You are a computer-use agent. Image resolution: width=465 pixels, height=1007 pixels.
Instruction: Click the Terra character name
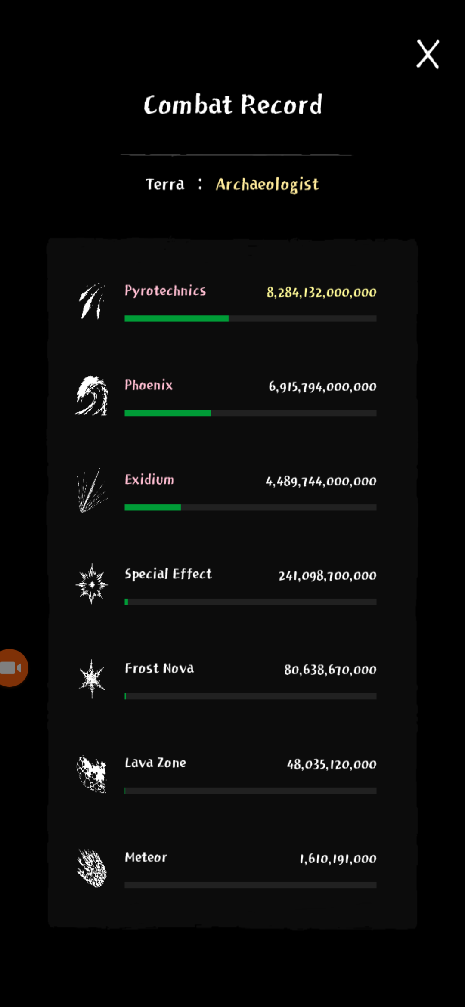(165, 184)
